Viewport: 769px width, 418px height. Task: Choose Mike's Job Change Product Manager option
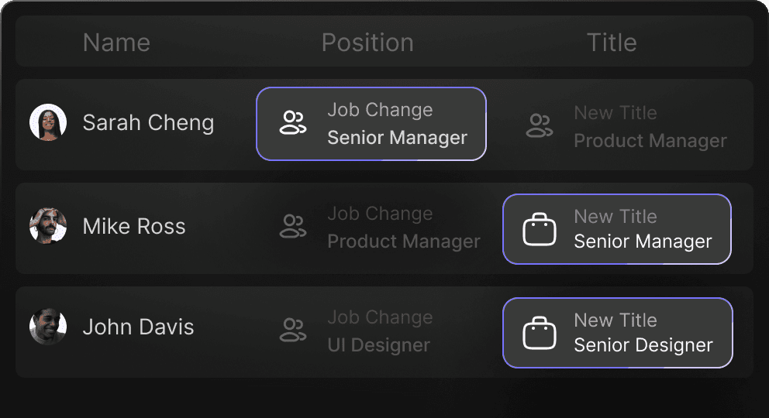[x=403, y=228]
